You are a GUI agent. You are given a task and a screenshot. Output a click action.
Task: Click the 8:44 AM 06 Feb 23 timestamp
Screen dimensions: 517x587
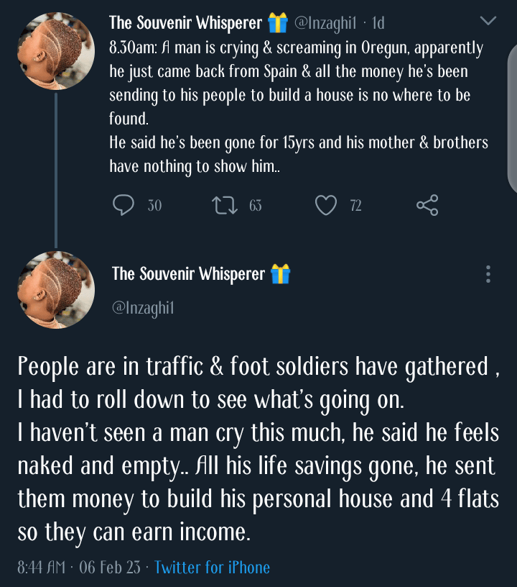coord(78,568)
